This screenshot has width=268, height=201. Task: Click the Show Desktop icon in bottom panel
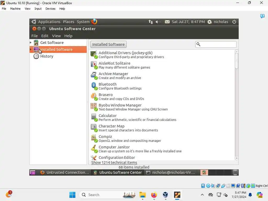point(32,172)
